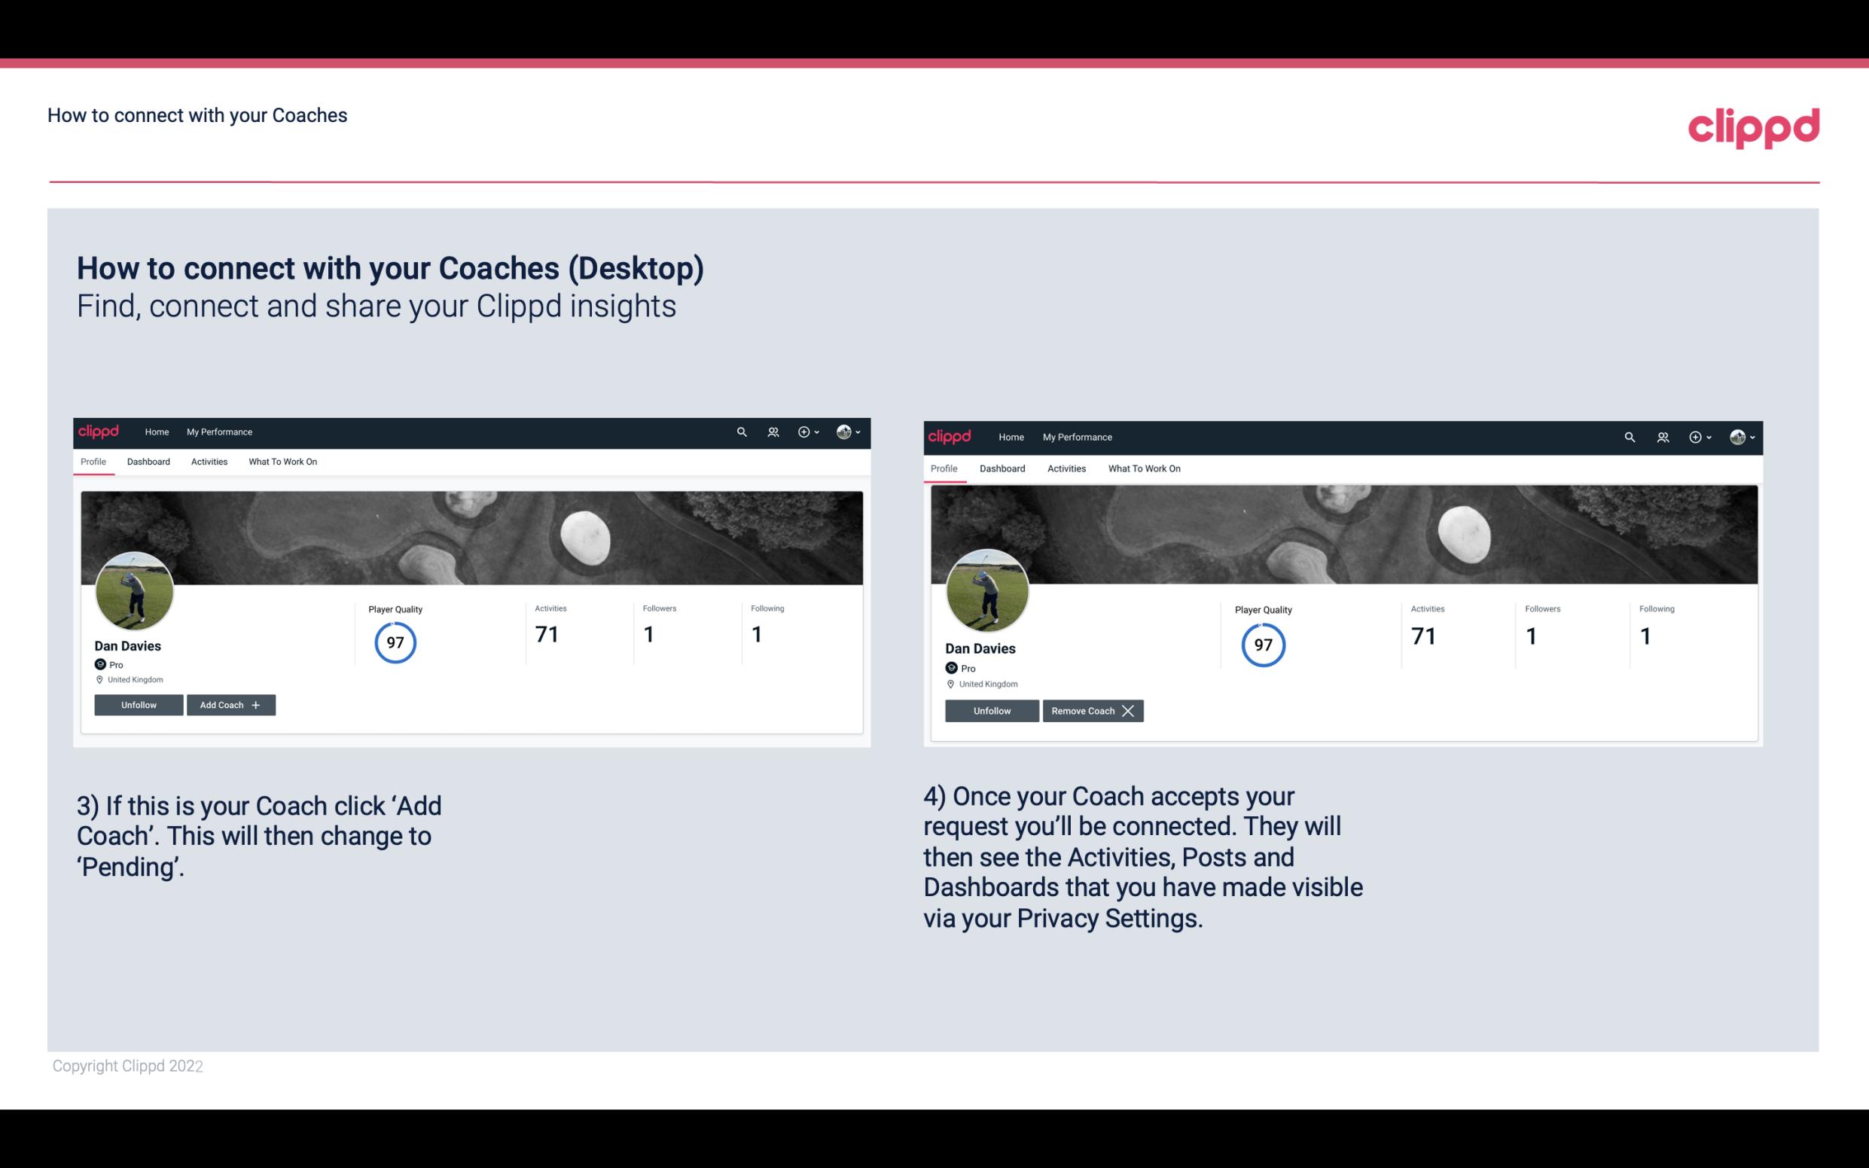Click 'Unfollow' toggle on right profile view

pos(990,709)
